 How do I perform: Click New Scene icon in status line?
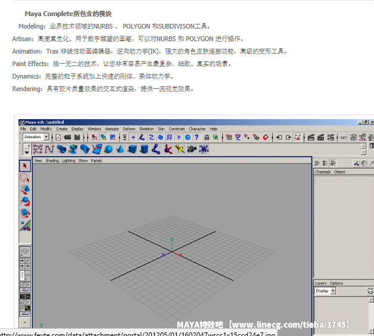(58, 137)
